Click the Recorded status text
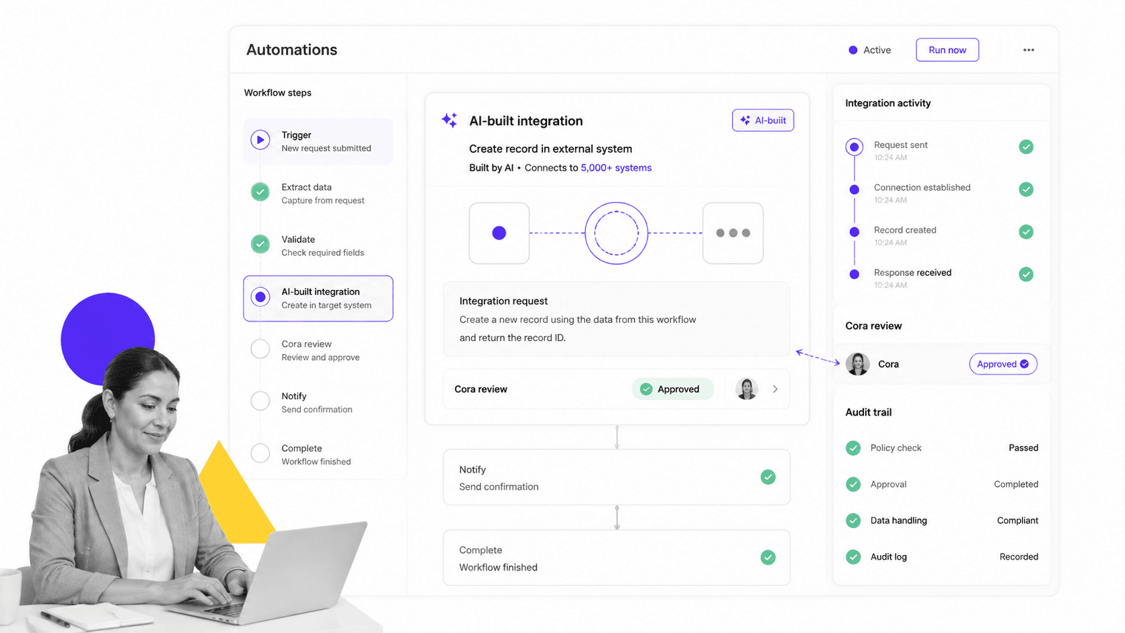The image size is (1125, 633). click(x=1019, y=557)
